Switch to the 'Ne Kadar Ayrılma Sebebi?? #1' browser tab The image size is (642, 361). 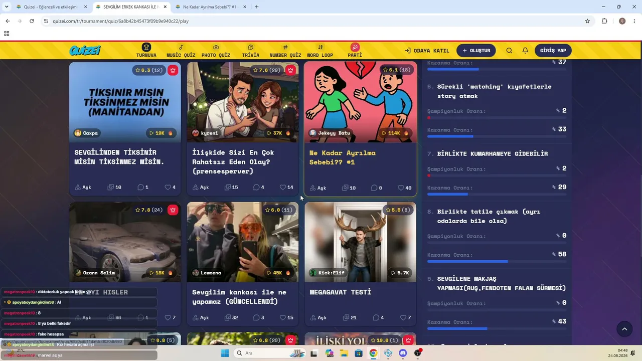coord(209,7)
